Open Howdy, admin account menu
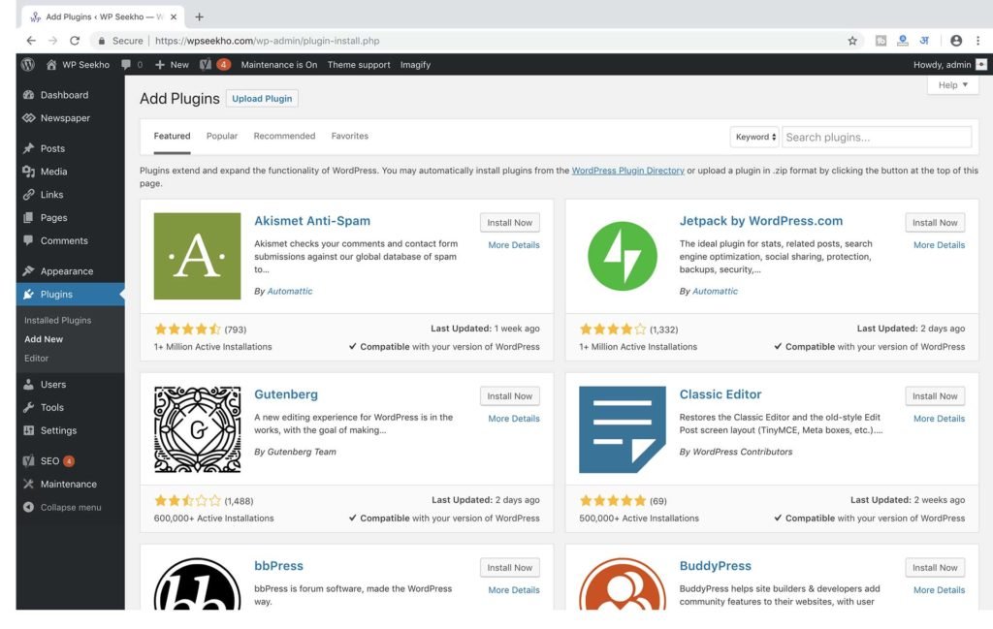 pos(949,65)
